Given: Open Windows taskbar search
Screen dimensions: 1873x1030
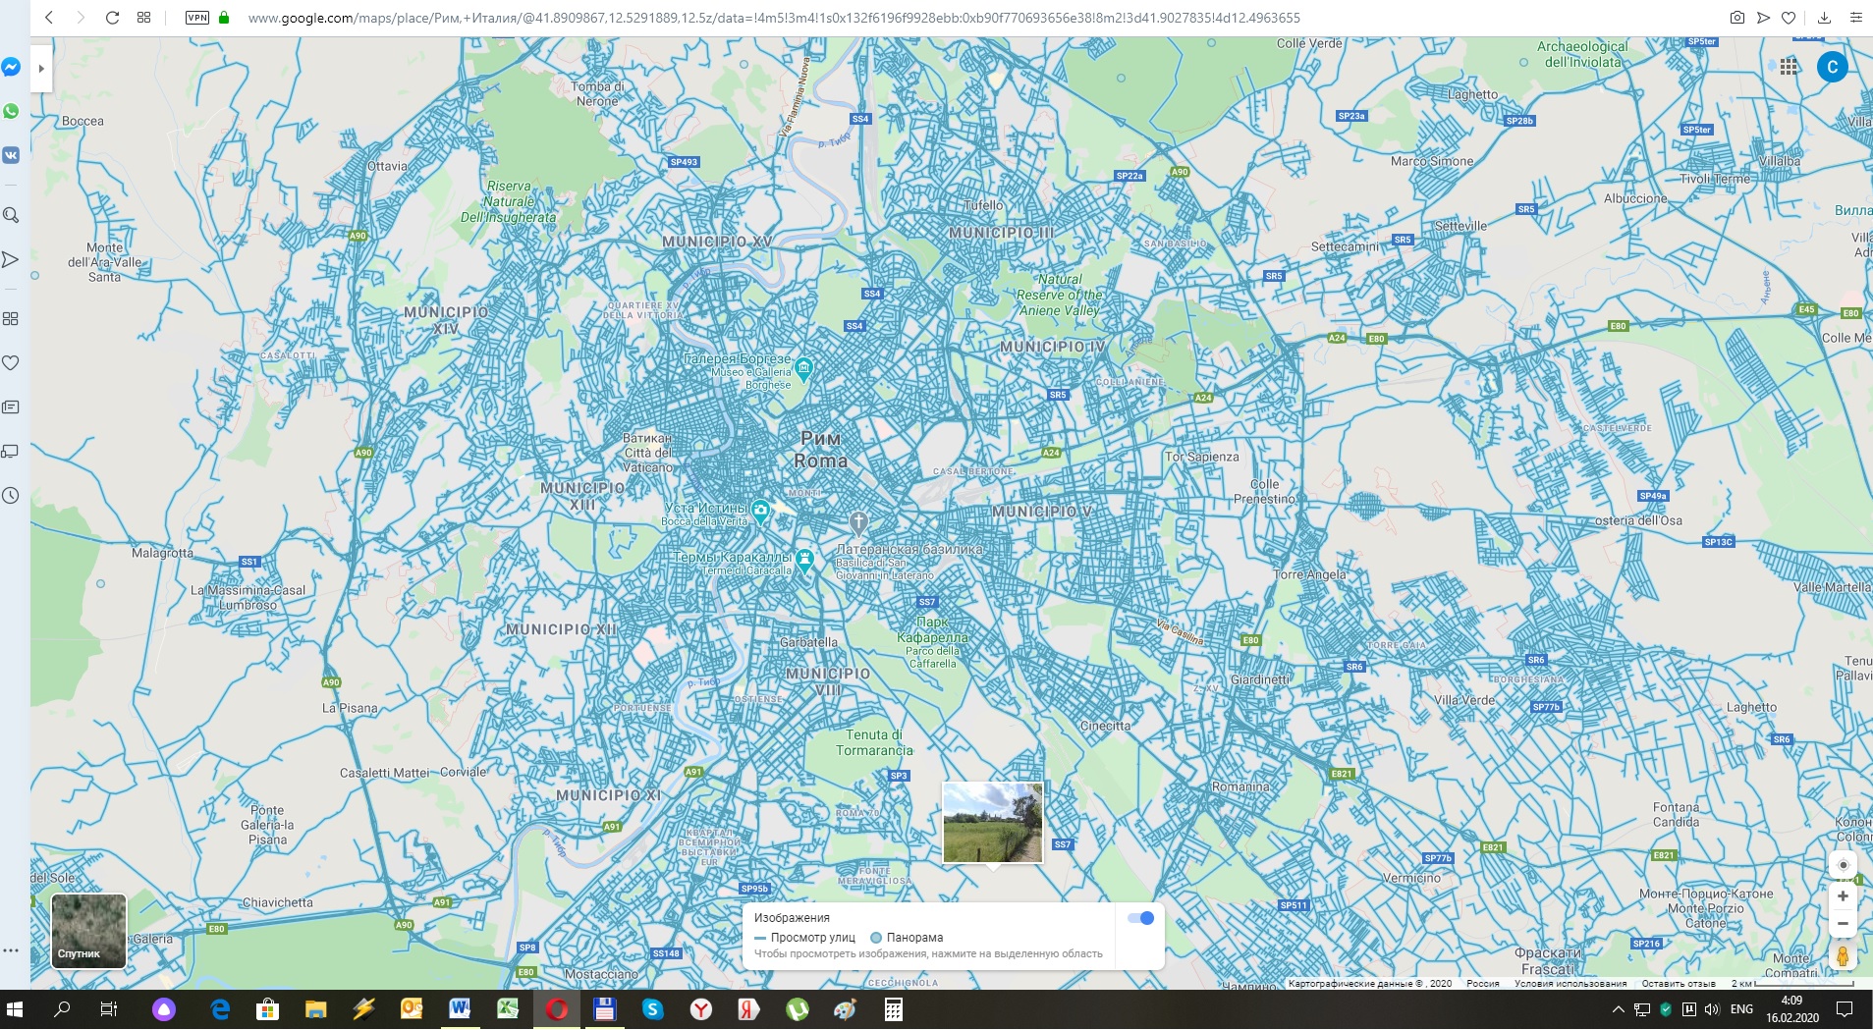Looking at the screenshot, I should coord(62,1009).
